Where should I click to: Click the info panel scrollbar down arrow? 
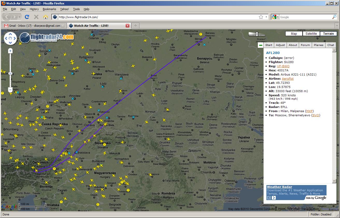click(334, 181)
